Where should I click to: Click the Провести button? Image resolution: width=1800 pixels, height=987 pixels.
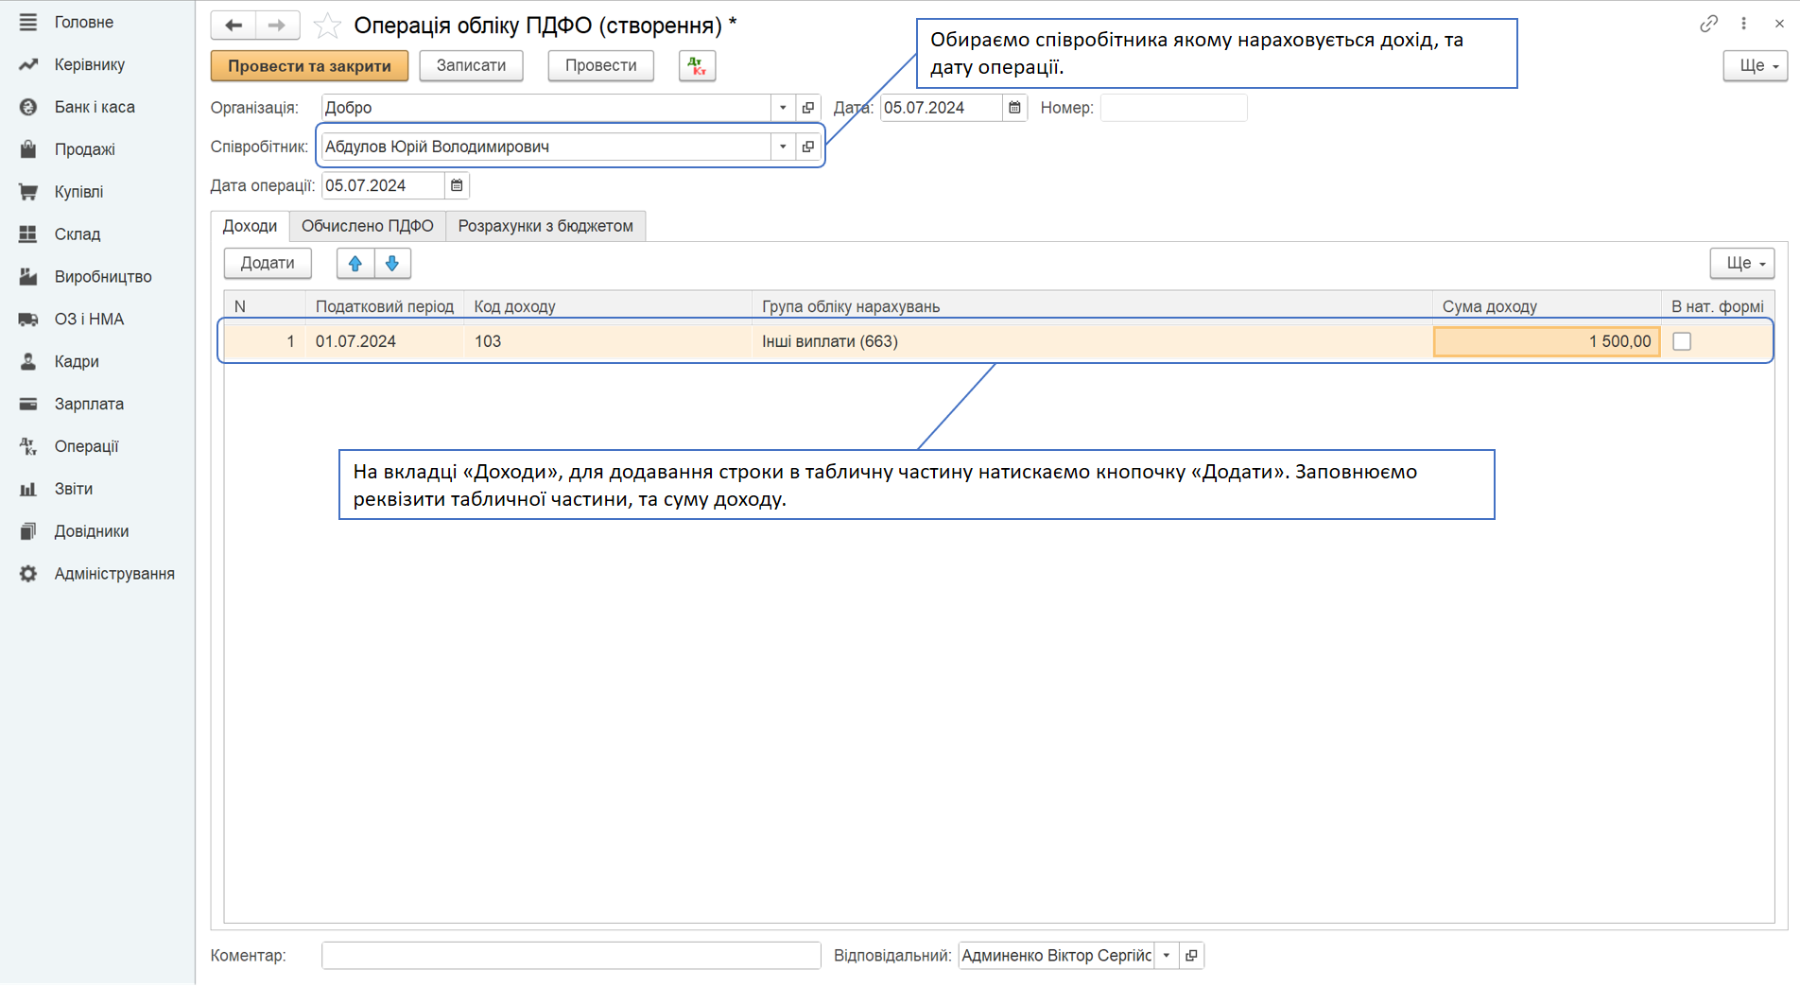[x=601, y=65]
